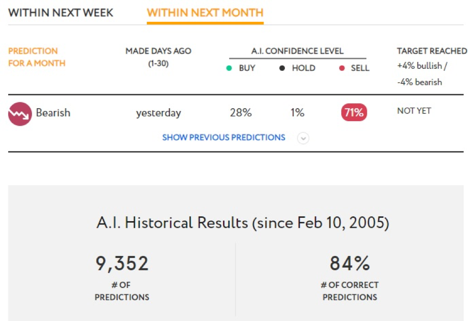Click the Made Days Ago column header

pyautogui.click(x=158, y=57)
